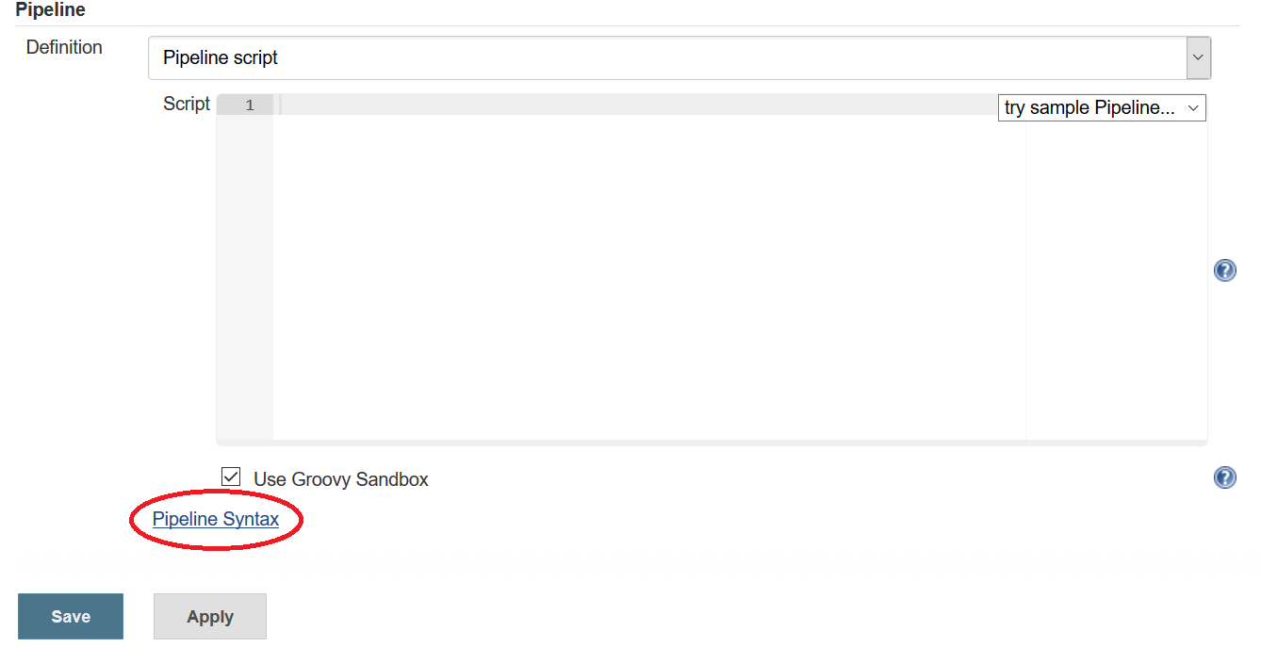Open help for the Script field

(x=1224, y=271)
